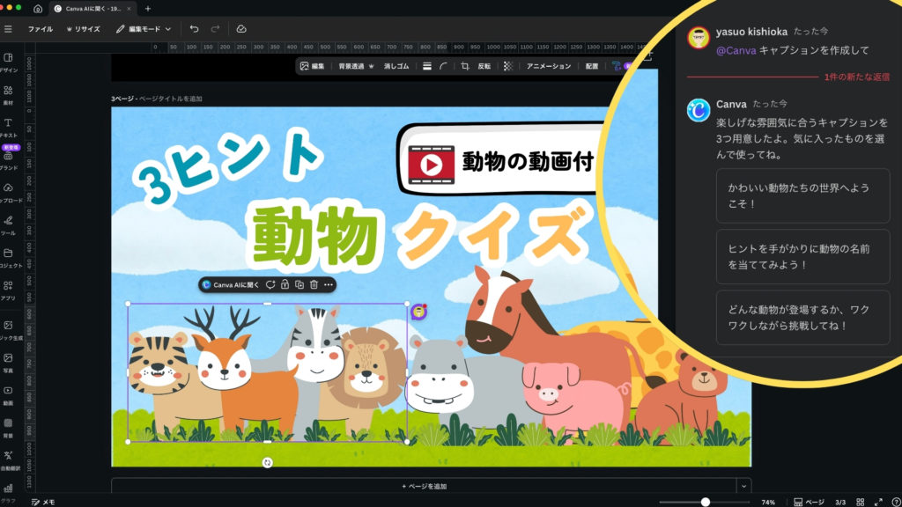This screenshot has height=507, width=902.
Task: Click the undo arrow icon
Action: [x=194, y=29]
